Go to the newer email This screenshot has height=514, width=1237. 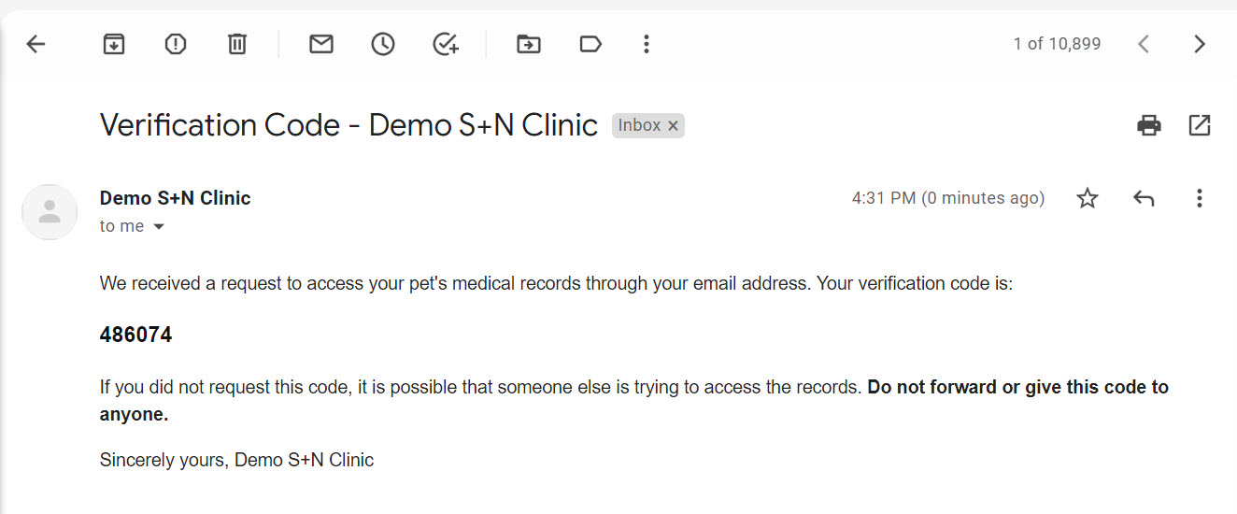1143,44
